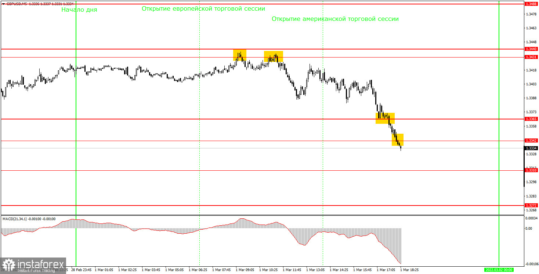Click the red 1.3272 level price tag

531,205
